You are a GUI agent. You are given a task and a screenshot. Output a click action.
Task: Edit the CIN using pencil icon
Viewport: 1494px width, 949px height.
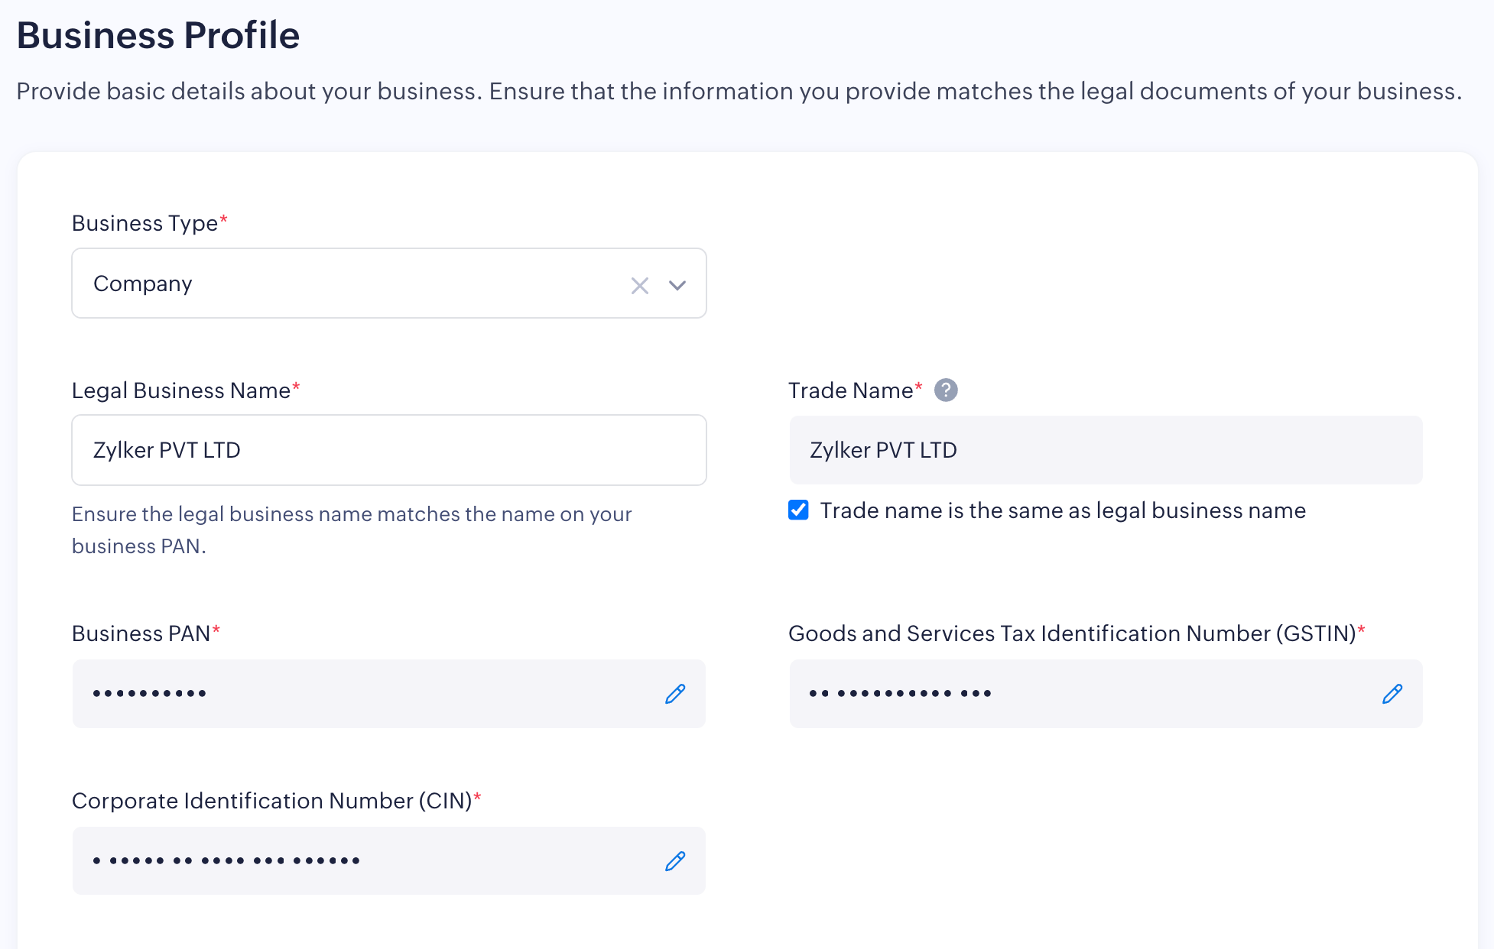click(x=674, y=861)
